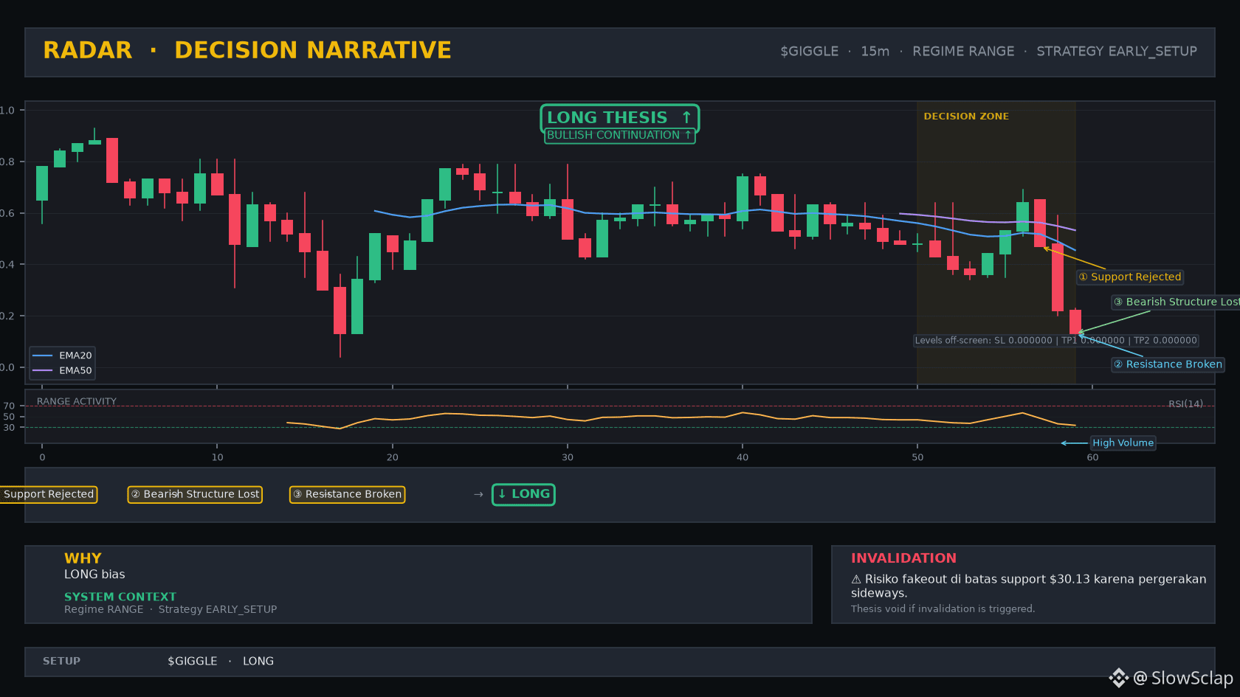
Task: Click the 15m timeframe label
Action: [x=875, y=51]
